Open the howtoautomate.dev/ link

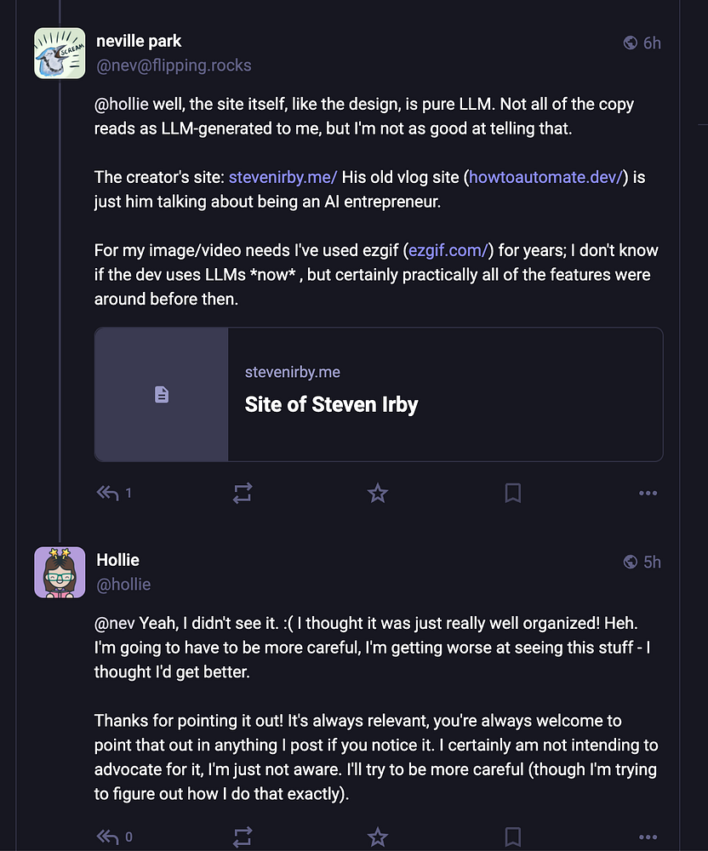pos(545,177)
